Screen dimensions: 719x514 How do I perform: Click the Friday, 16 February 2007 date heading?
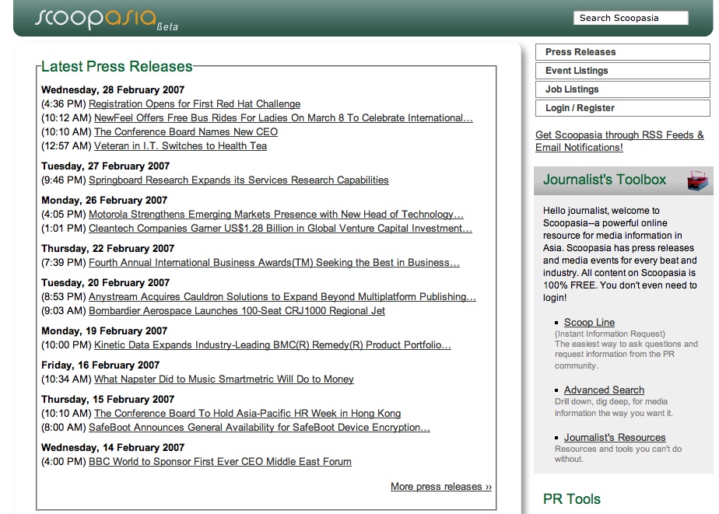click(100, 365)
